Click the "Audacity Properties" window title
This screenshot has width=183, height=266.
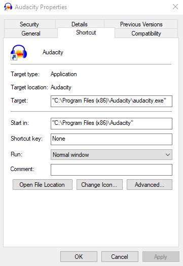(41, 7)
